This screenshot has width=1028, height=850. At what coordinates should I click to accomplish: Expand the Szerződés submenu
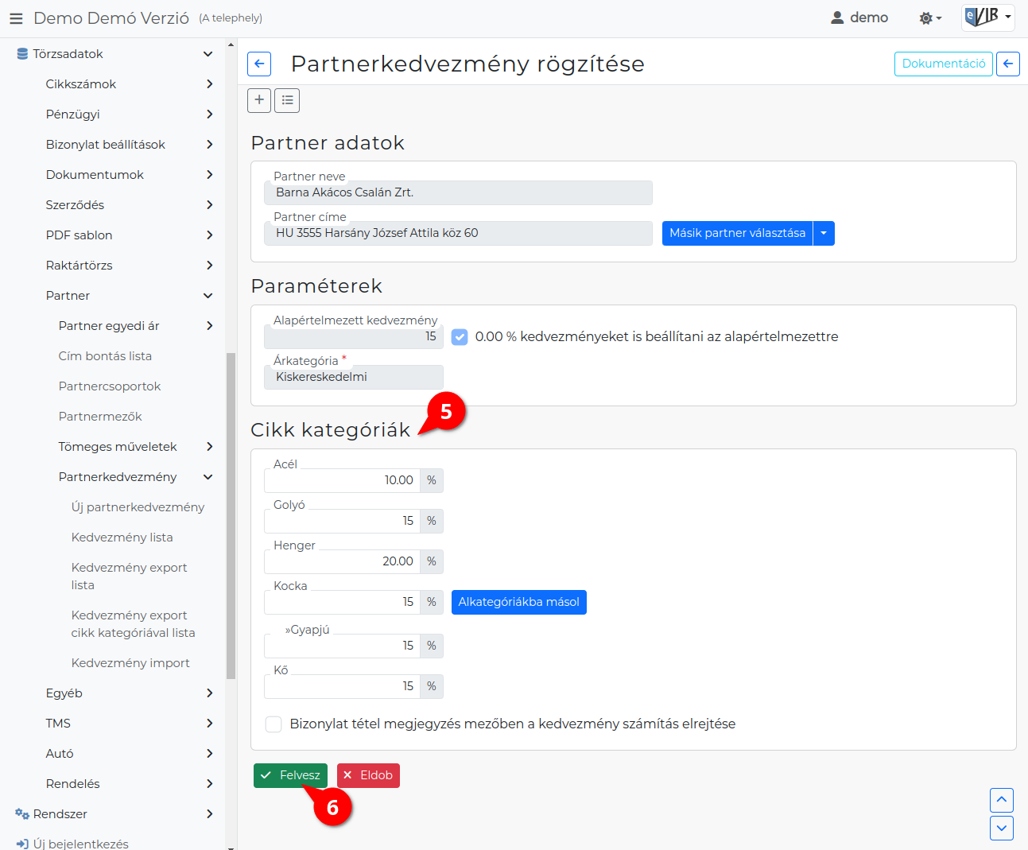point(209,205)
